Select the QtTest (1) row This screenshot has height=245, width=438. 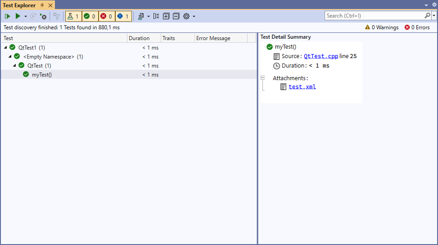129,65
